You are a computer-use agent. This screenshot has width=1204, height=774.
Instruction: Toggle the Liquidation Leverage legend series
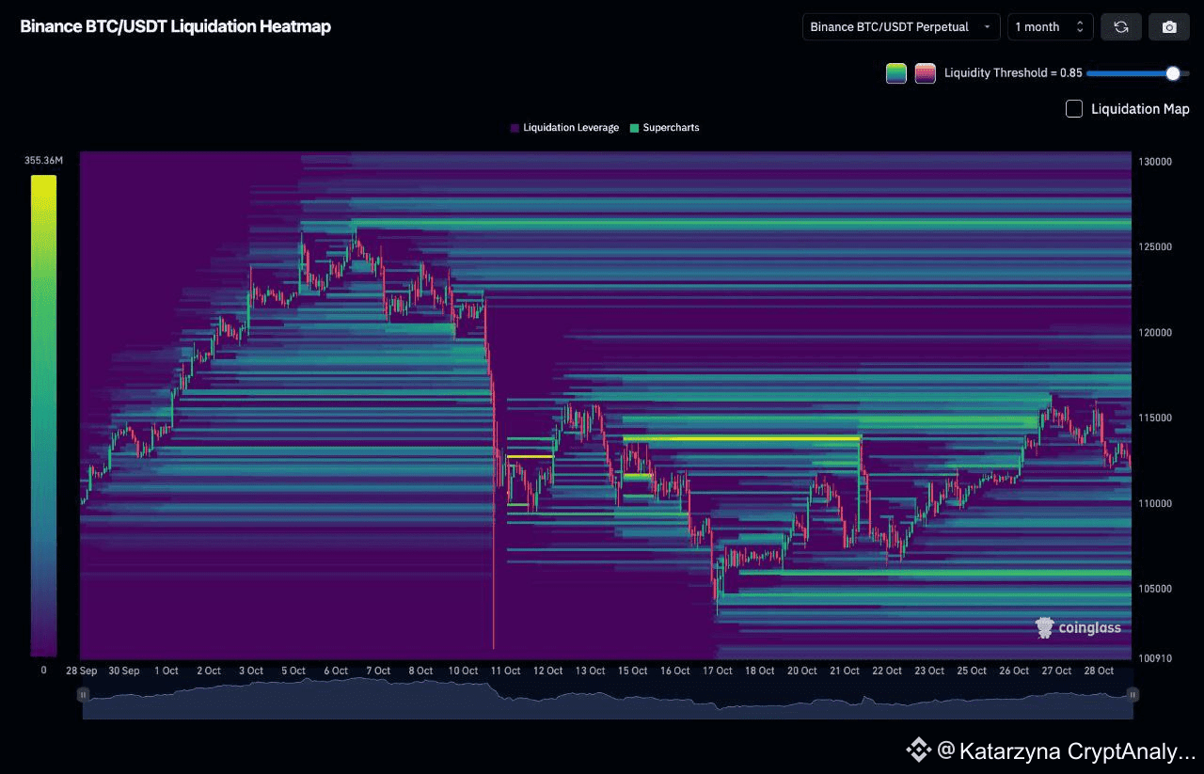coord(564,128)
